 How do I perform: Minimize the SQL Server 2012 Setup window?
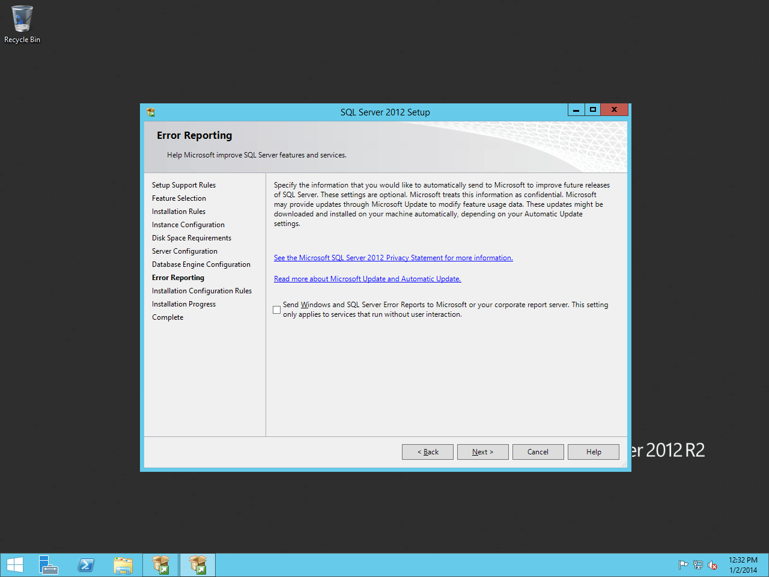pos(576,110)
